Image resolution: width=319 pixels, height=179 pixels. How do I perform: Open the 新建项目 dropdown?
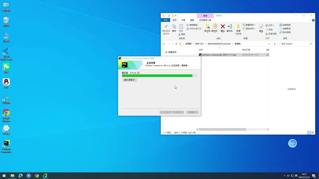(250, 25)
